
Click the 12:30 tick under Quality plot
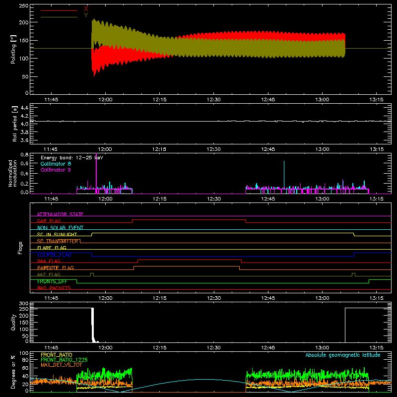coord(214,348)
